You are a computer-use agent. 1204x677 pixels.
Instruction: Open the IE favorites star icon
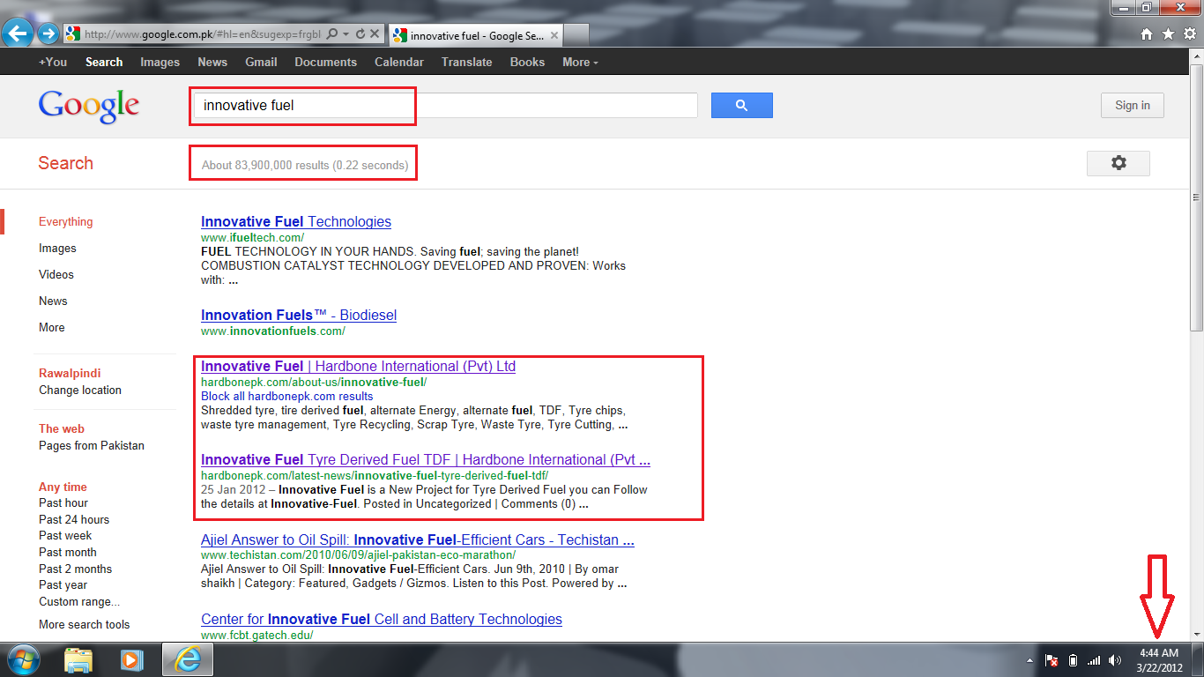pos(1168,34)
